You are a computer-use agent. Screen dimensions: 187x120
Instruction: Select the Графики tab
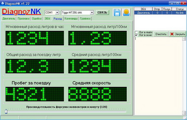(x=85, y=19)
